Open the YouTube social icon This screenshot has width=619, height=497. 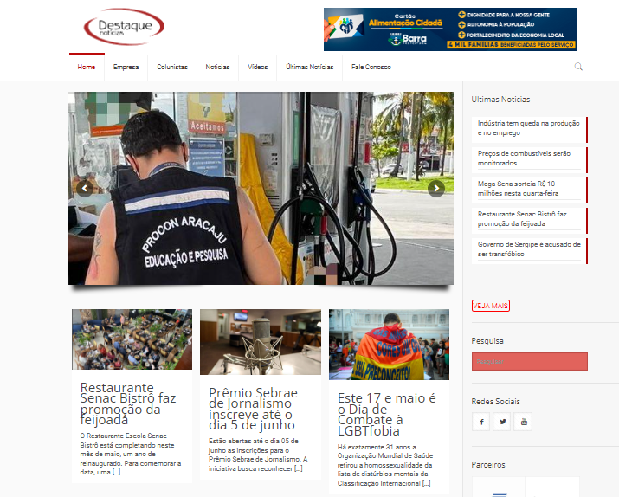pyautogui.click(x=524, y=422)
